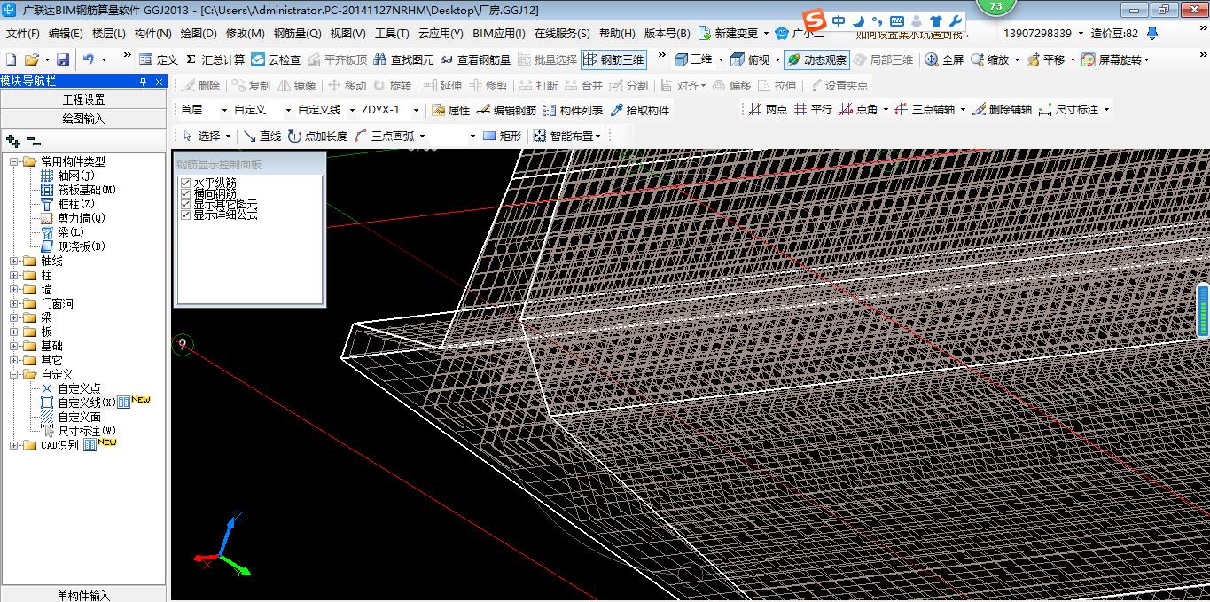
Task: Click the 绘图输入 button
Action: click(83, 118)
